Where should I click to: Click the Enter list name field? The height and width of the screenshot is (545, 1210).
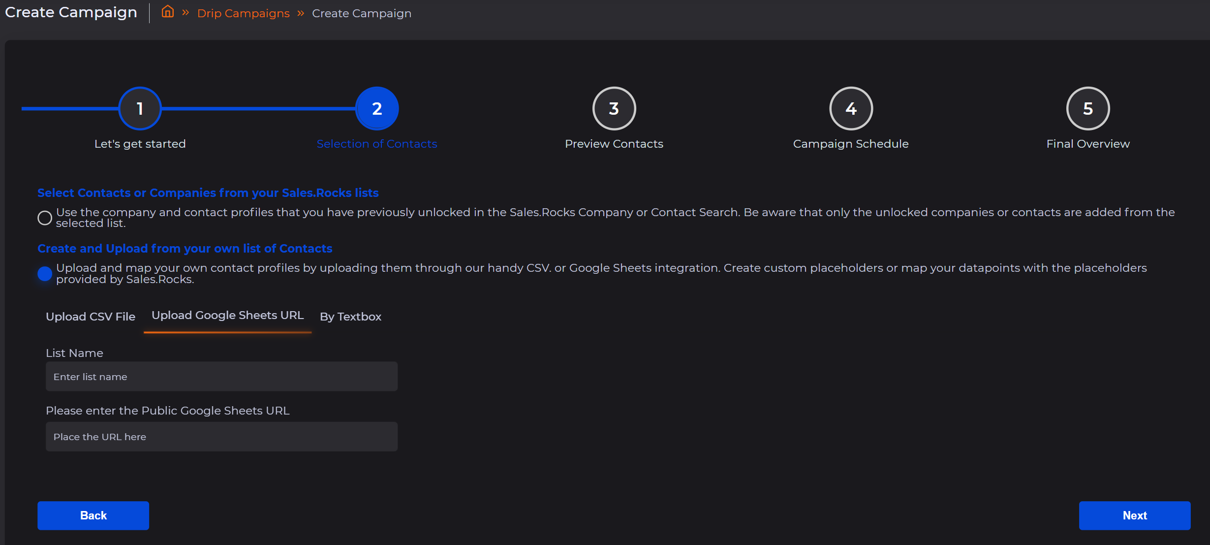(x=221, y=377)
